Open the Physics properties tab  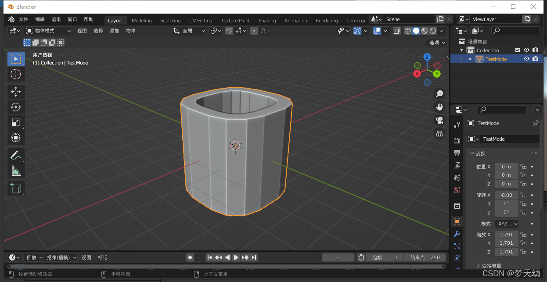point(457,258)
